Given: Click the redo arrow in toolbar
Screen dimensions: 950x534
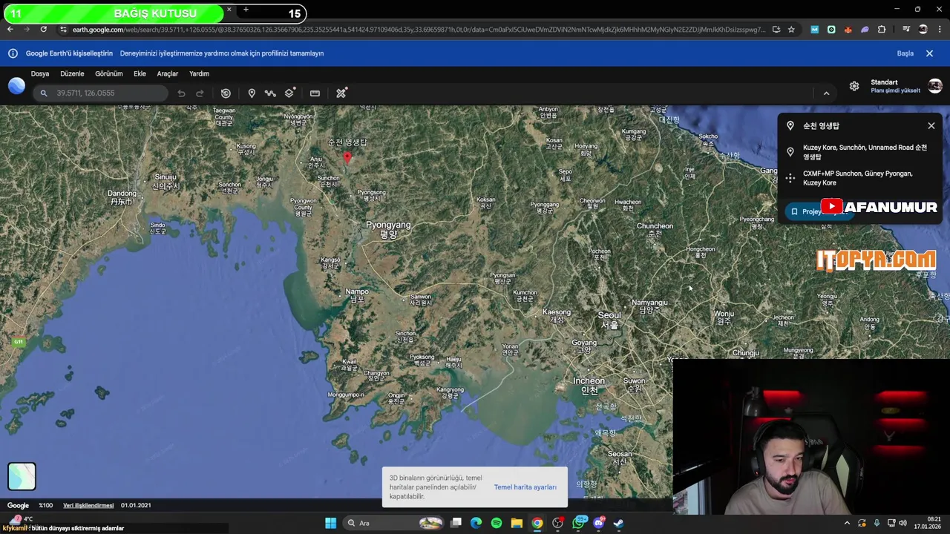Looking at the screenshot, I should [x=200, y=93].
